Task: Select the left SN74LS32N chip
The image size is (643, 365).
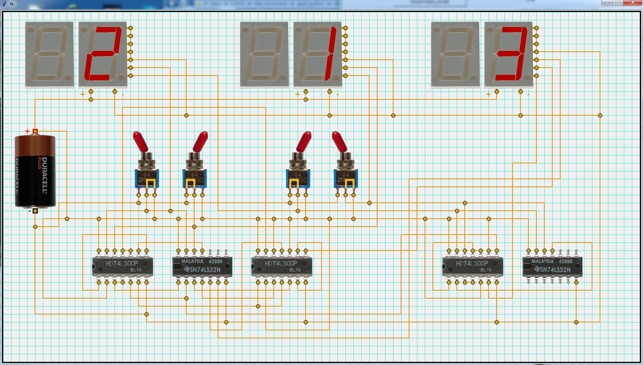Action: (x=202, y=266)
